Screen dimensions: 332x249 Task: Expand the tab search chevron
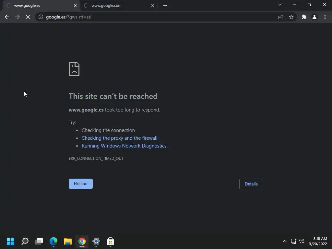(x=280, y=5)
